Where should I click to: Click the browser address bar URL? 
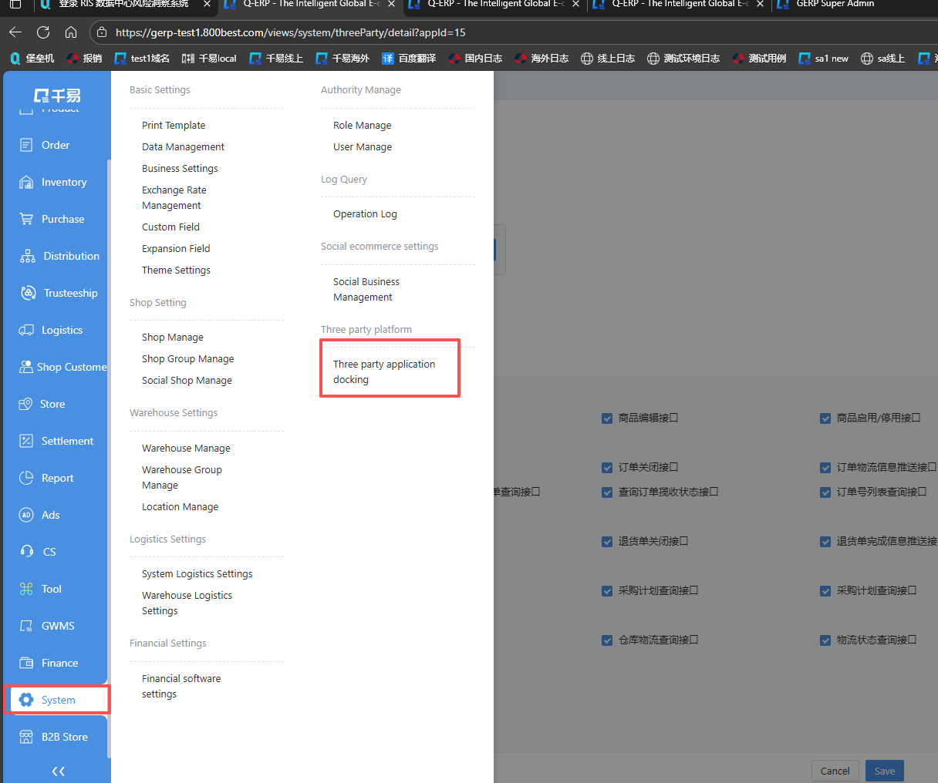point(290,32)
